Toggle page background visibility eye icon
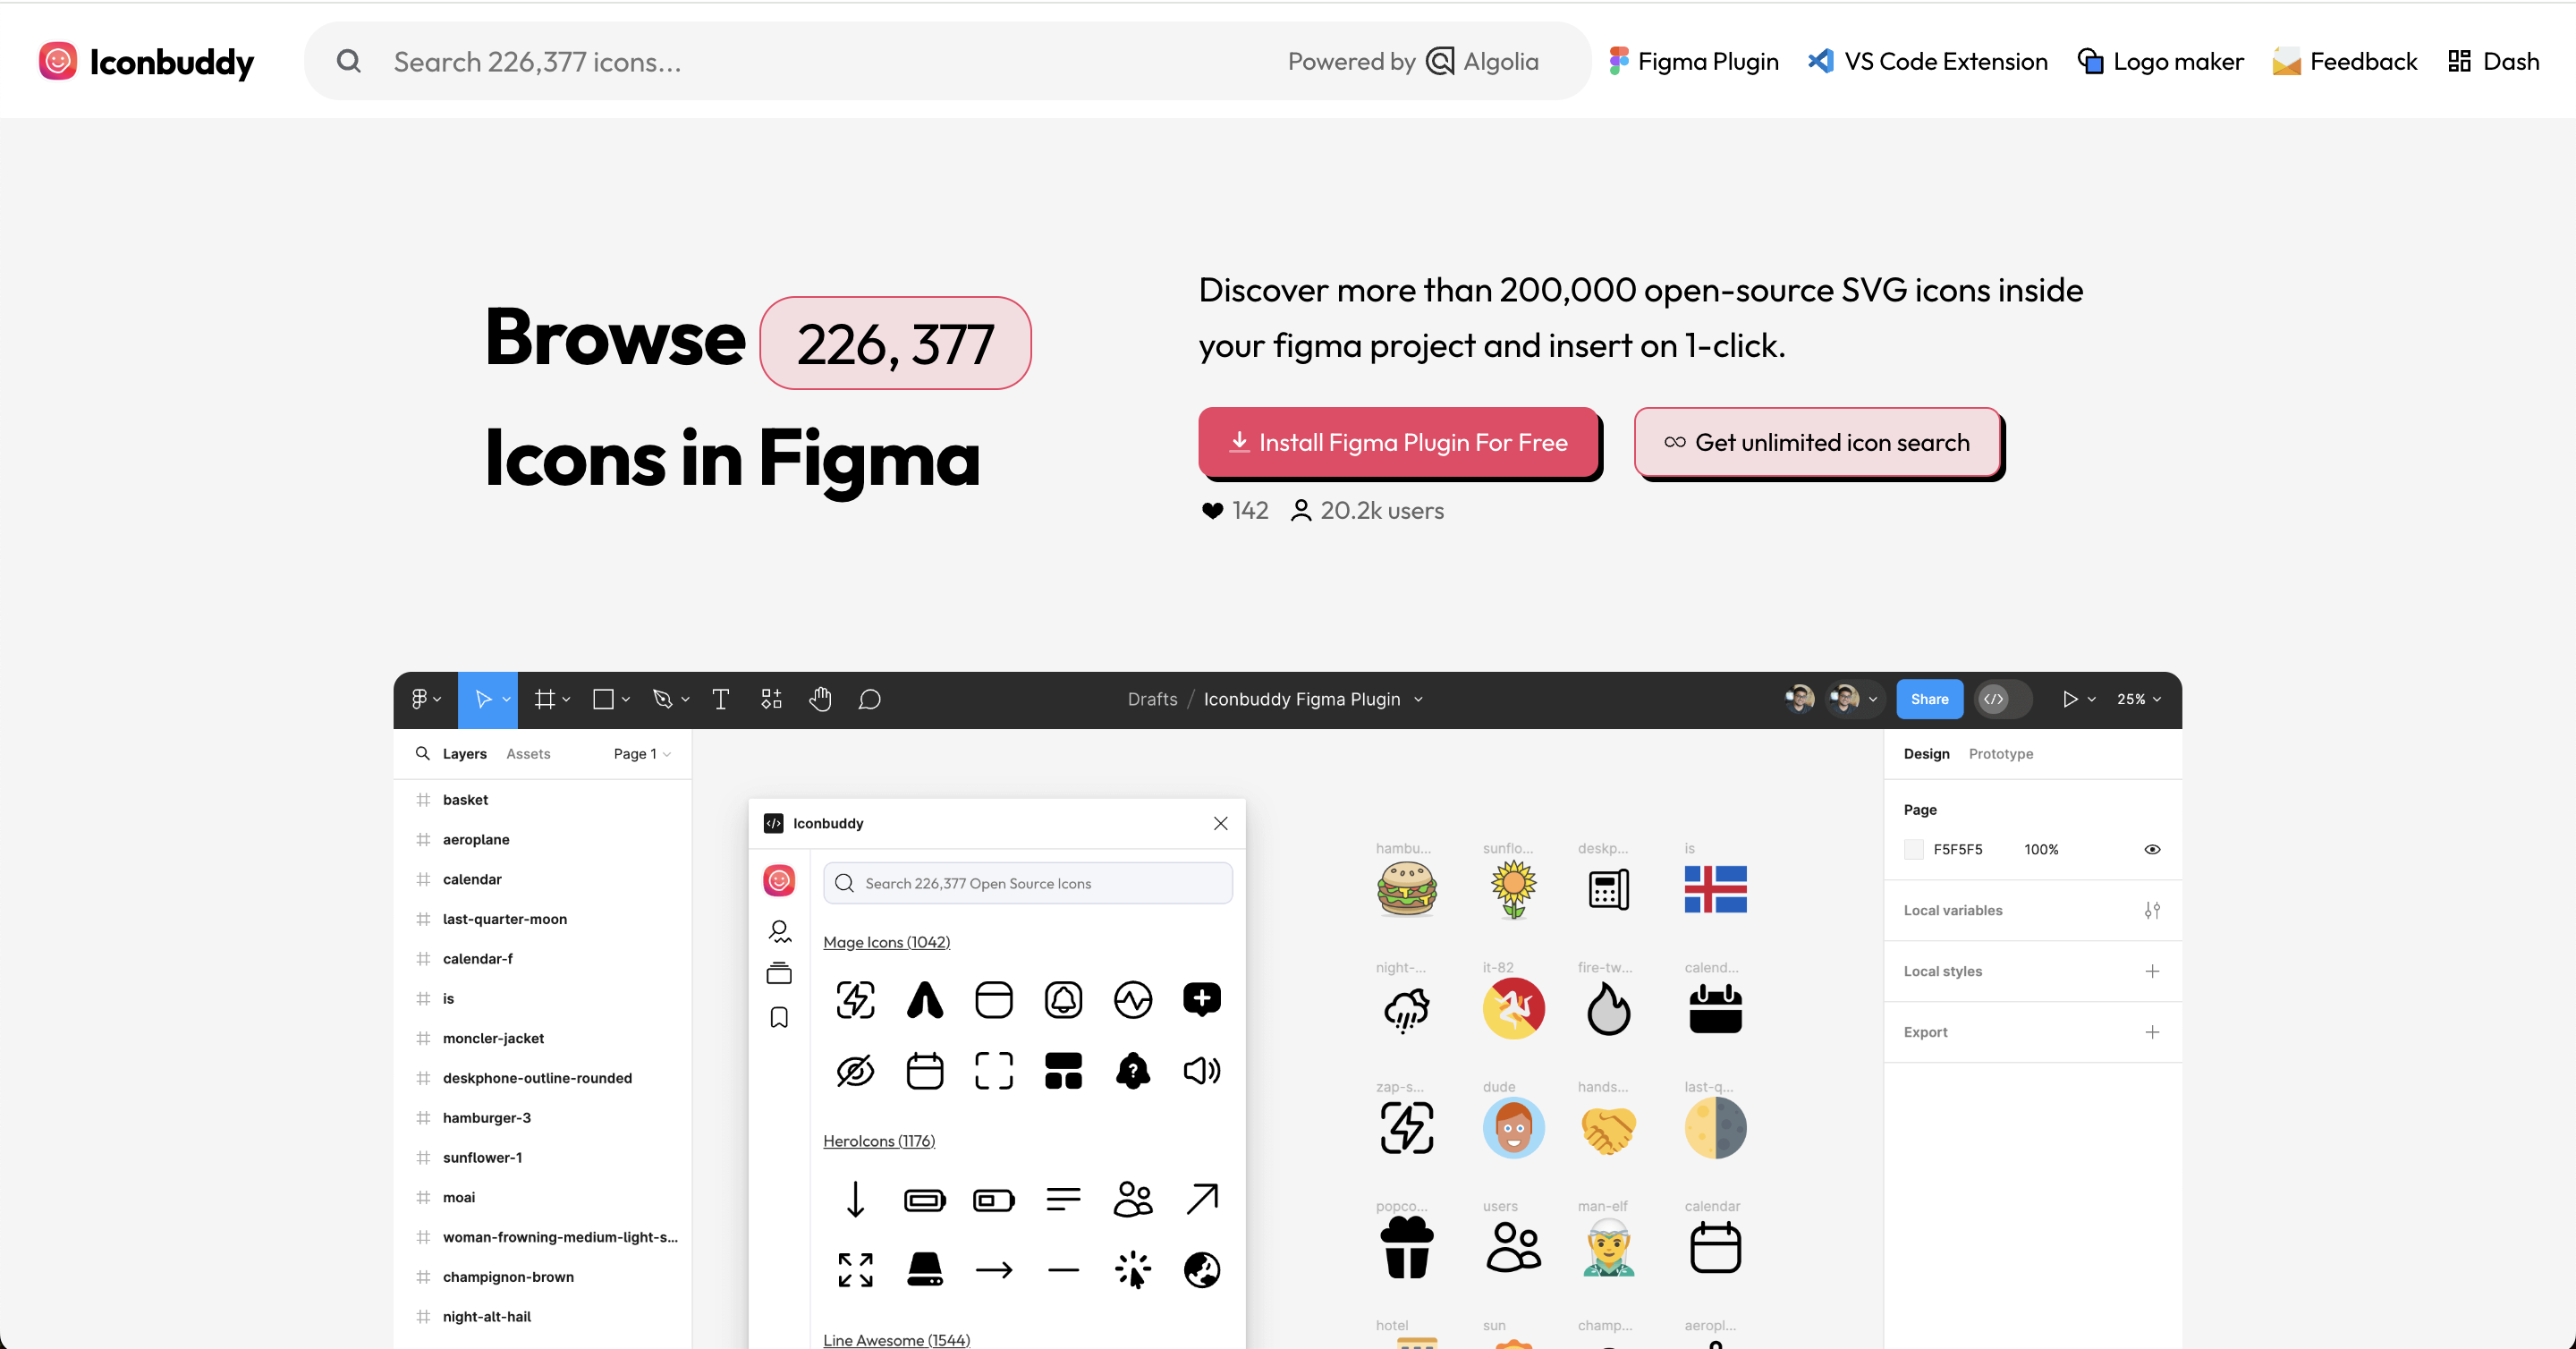2576x1349 pixels. pos(2152,849)
